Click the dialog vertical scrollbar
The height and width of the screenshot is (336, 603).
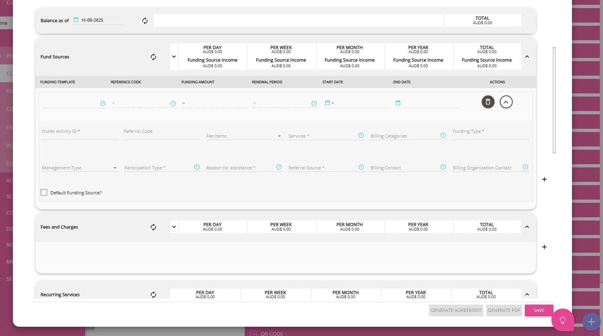pos(554,100)
